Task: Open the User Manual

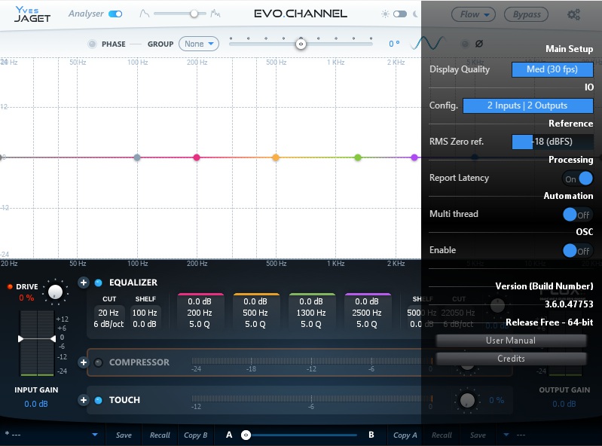Action: [511, 341]
